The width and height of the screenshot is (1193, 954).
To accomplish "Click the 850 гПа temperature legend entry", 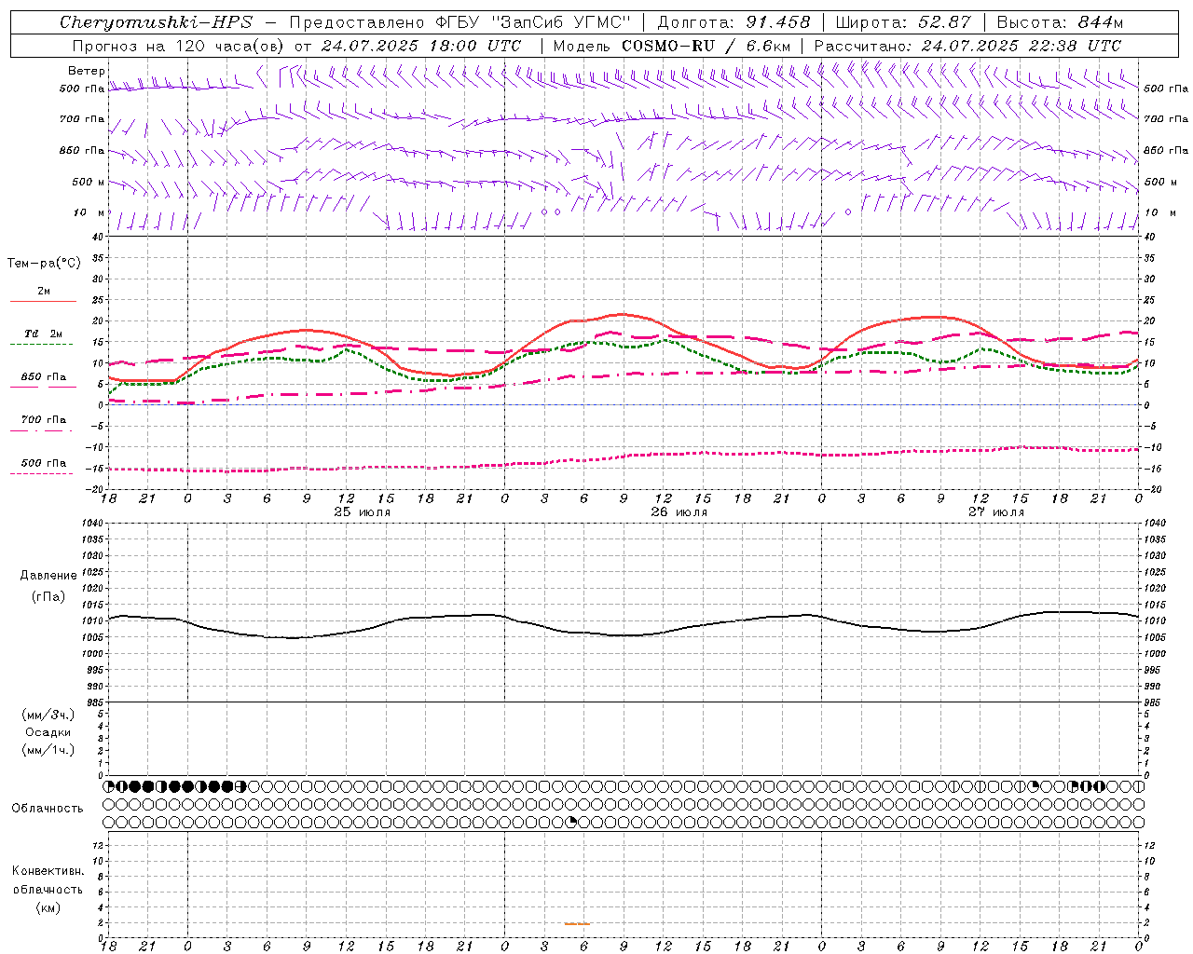I will [44, 377].
